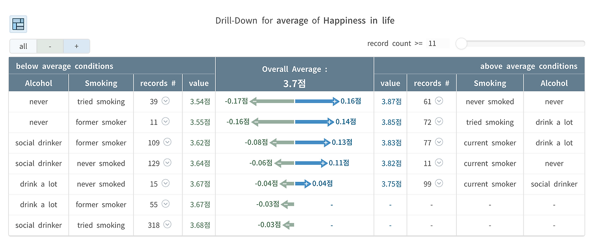The width and height of the screenshot is (594, 246).
Task: Expand the row with 39 records
Action: (166, 101)
